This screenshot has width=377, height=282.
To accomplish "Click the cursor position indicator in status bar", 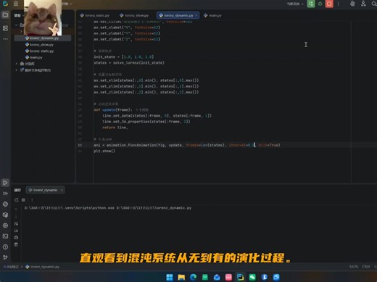I will point(354,267).
